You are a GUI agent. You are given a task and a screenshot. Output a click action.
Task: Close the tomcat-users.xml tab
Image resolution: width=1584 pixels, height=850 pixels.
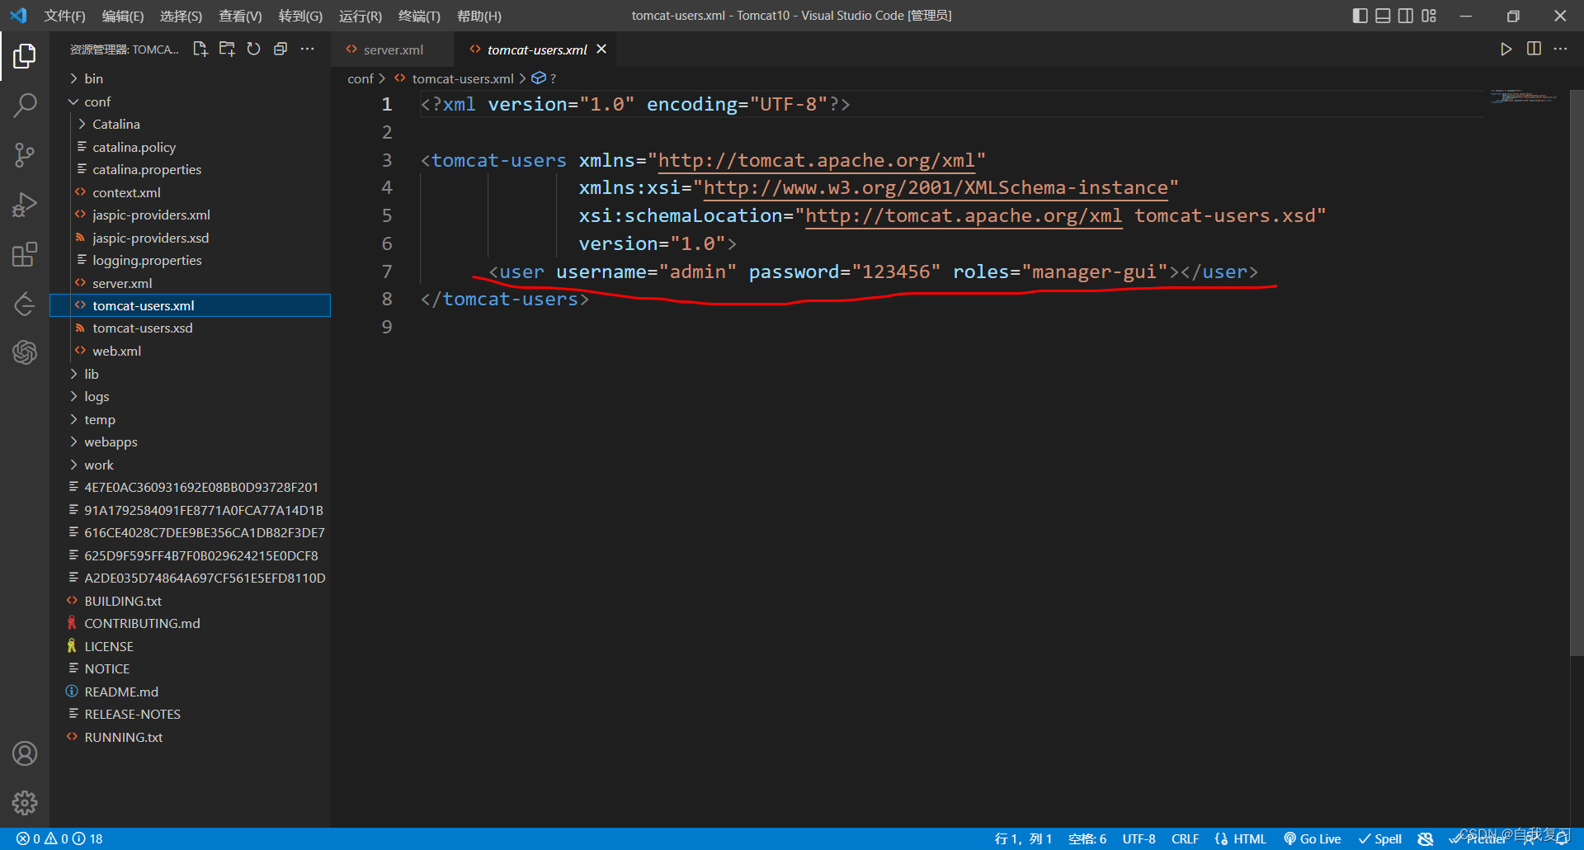(x=601, y=50)
